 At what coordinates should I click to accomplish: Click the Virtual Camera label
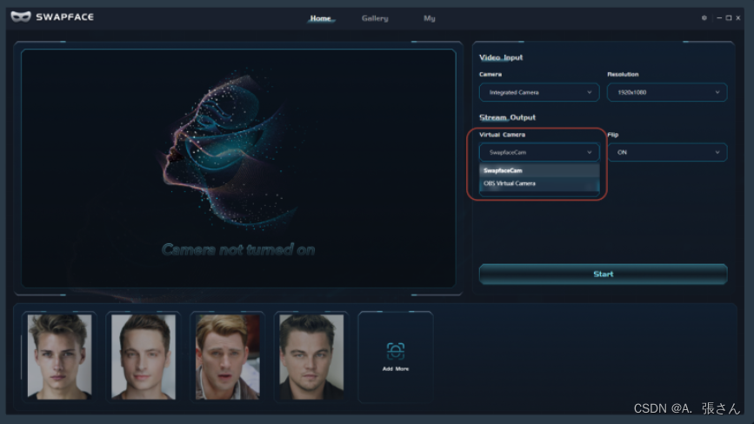pyautogui.click(x=502, y=135)
